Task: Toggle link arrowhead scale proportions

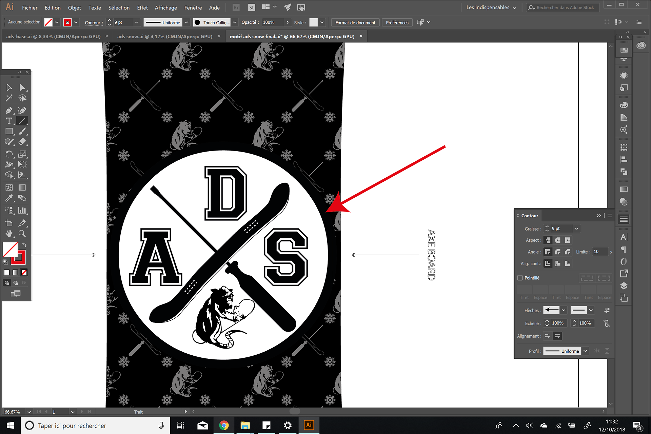Action: coord(607,323)
